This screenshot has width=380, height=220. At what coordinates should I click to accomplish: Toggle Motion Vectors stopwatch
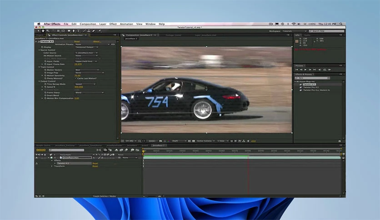(45, 70)
